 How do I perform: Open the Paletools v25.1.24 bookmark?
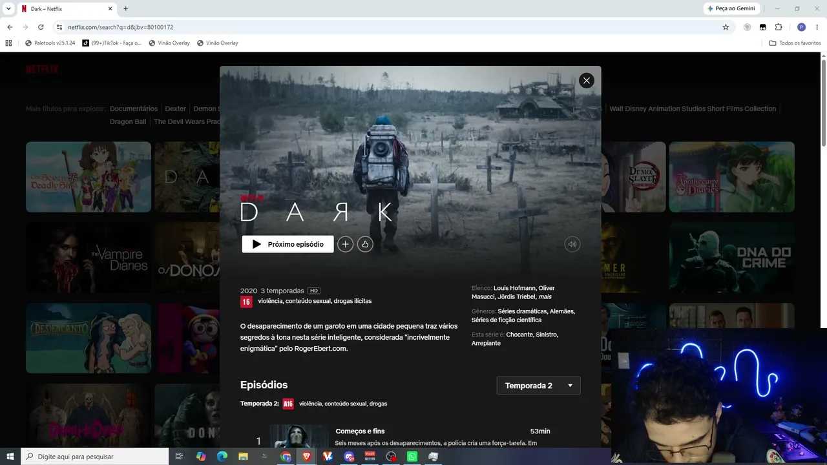click(50, 43)
